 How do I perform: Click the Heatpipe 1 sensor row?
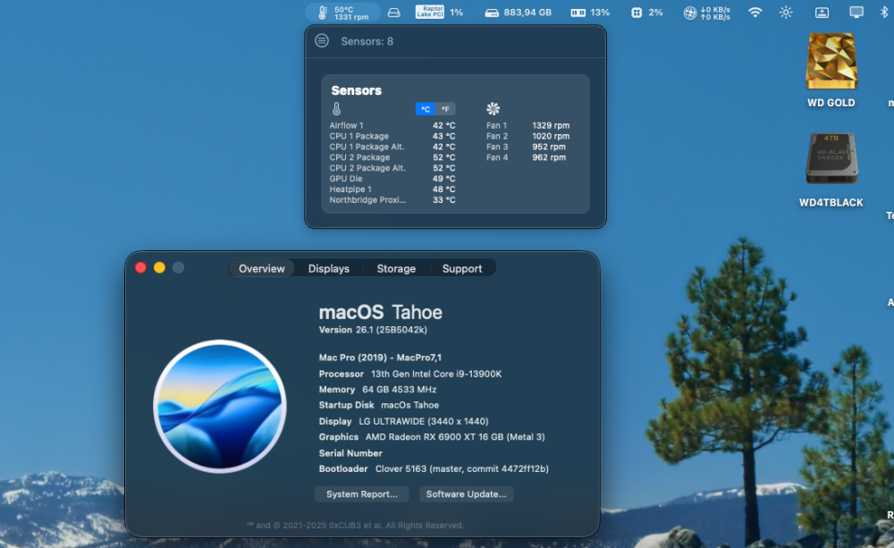[x=392, y=190]
